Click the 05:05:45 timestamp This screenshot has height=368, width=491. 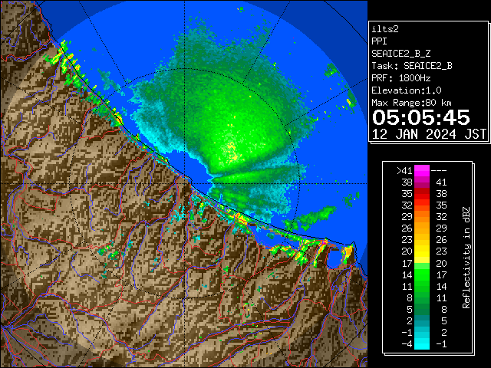tap(421, 117)
